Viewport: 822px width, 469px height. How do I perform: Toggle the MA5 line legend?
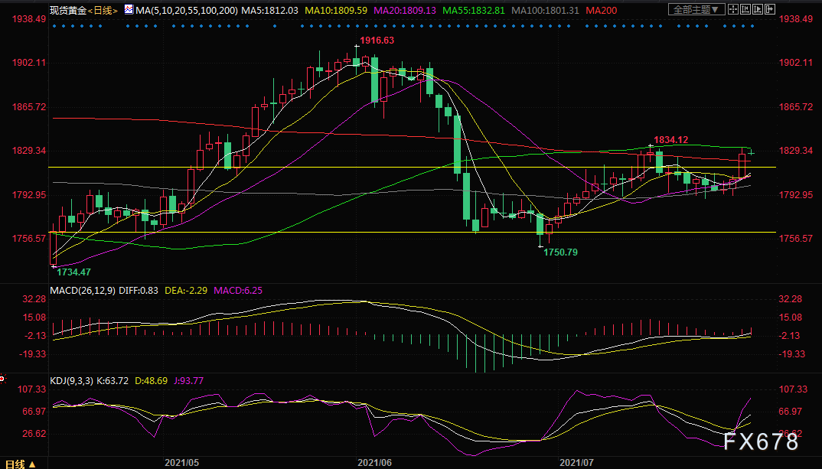pos(270,11)
